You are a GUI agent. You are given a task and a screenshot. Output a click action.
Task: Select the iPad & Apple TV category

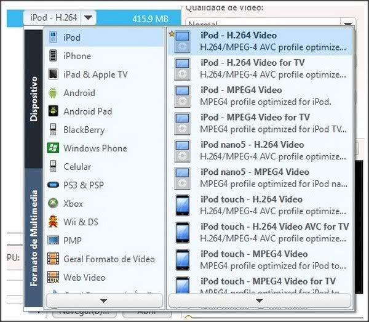(x=105, y=74)
